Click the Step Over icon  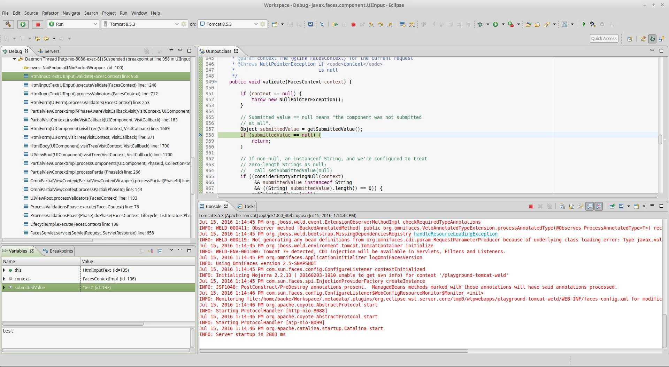tap(380, 24)
